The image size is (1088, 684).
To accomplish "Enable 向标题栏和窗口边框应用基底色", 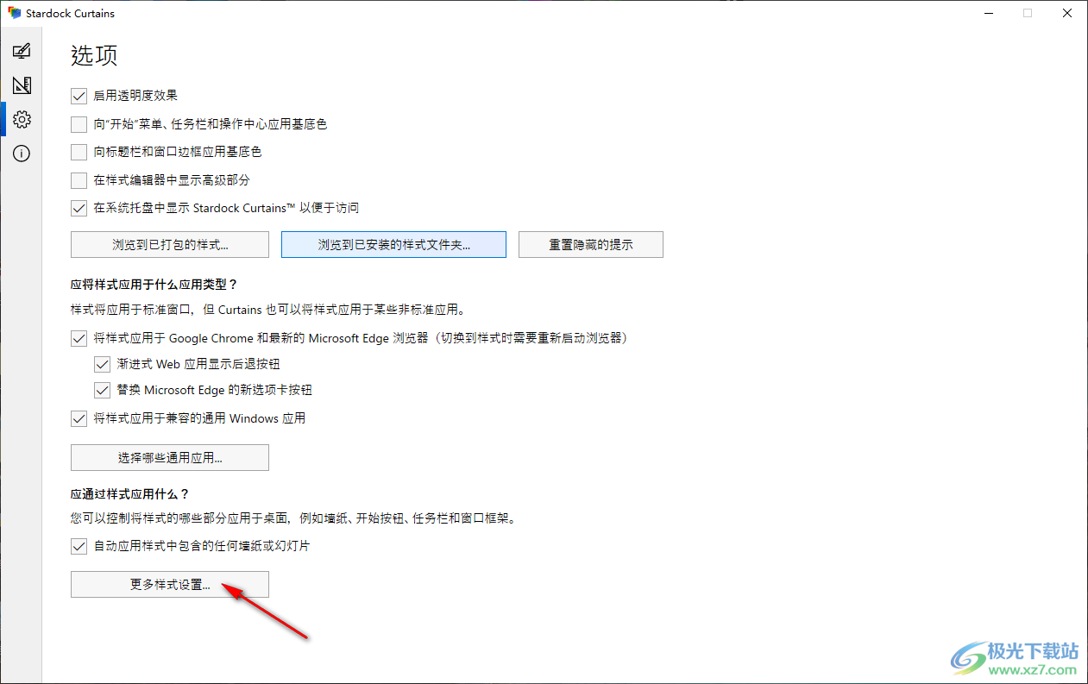I will click(x=79, y=152).
